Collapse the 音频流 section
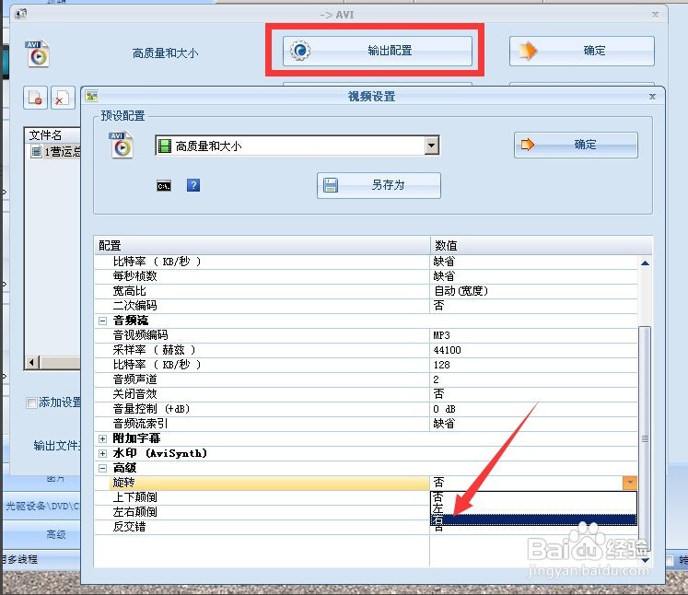 (x=102, y=321)
